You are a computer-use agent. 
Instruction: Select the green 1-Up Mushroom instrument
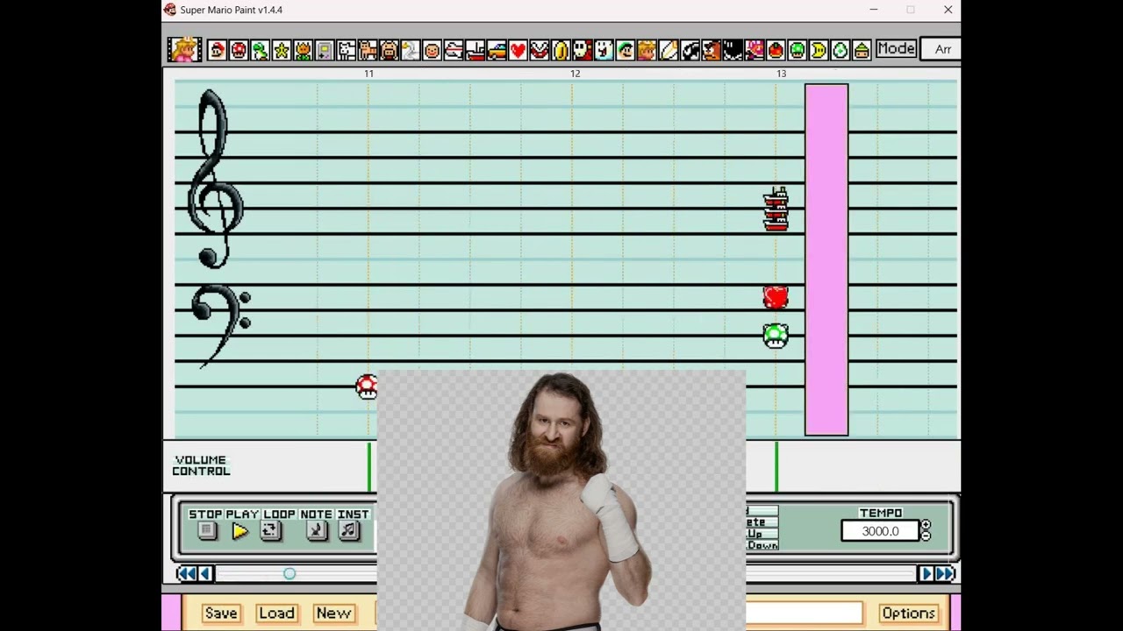(x=797, y=50)
